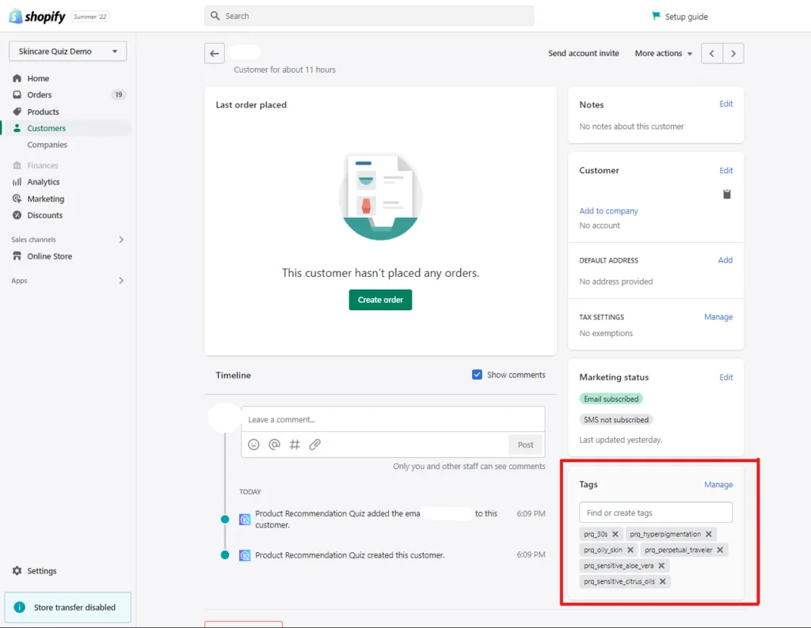Image resolution: width=811 pixels, height=628 pixels.
Task: Click the Online Store shop icon
Action: [17, 256]
